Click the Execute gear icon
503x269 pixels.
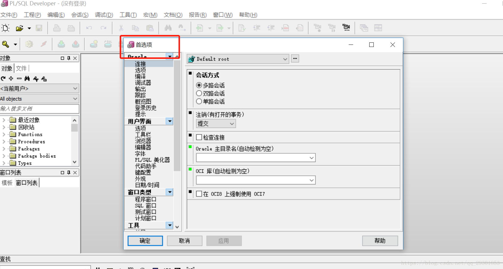pyautogui.click(x=29, y=44)
